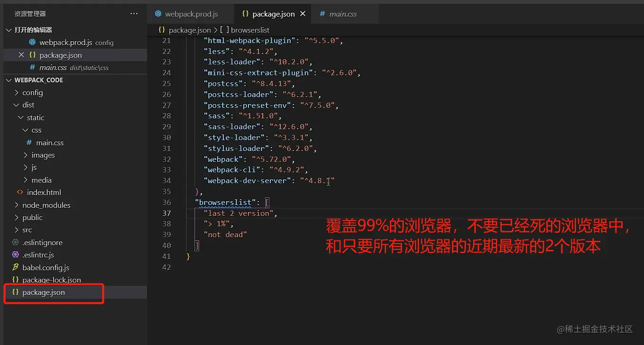Expand the node_modules folder
The height and width of the screenshot is (345, 644).
tap(17, 205)
